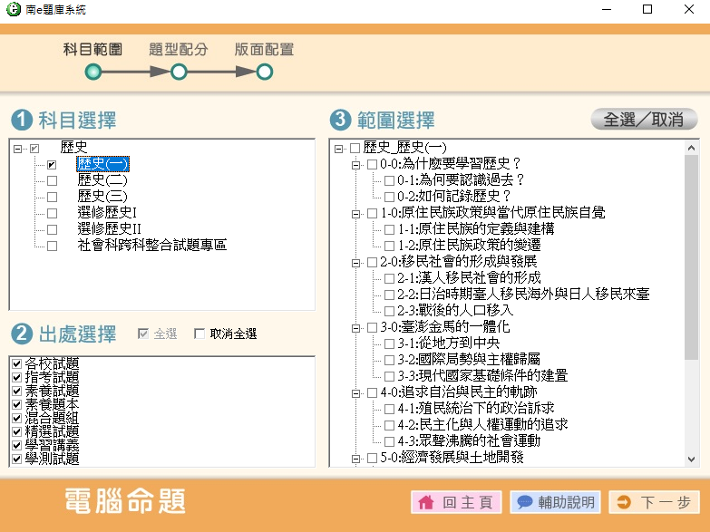This screenshot has height=532, width=710.
Task: Check the 歷史(二) subject checkbox
Action: tap(52, 180)
